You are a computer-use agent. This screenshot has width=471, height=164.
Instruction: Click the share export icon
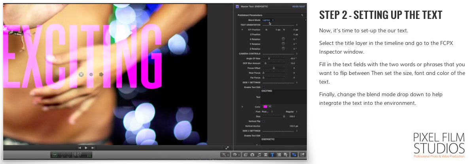click(302, 155)
